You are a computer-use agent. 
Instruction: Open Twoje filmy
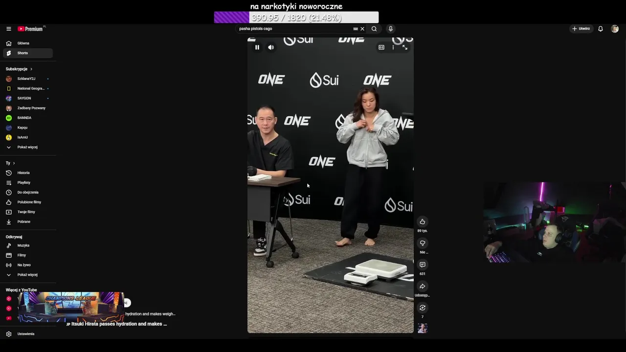tap(28, 212)
